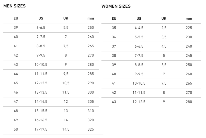This screenshot has height=138, width=206.
Task: Select men's EU size 50 cell
Action: [16, 129]
